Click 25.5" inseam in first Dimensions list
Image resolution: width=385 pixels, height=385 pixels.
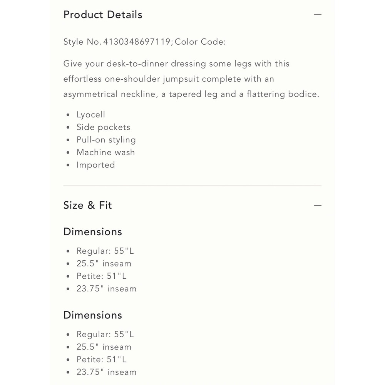point(104,264)
